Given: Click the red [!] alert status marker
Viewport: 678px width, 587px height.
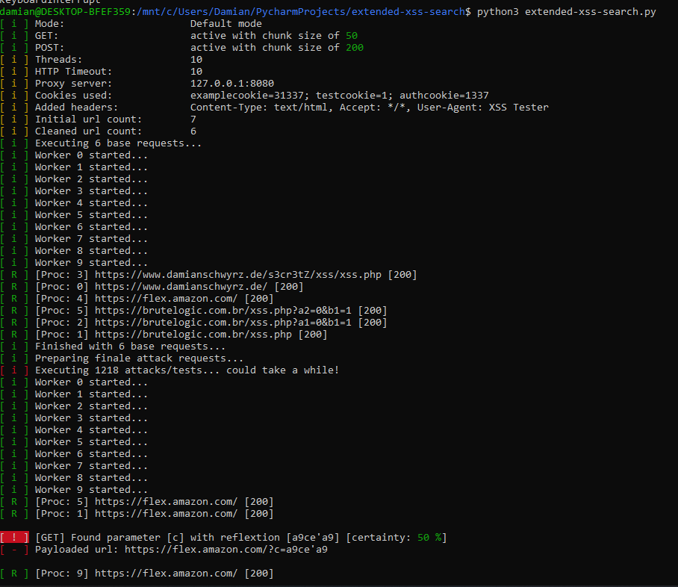Looking at the screenshot, I should (x=13, y=537).
